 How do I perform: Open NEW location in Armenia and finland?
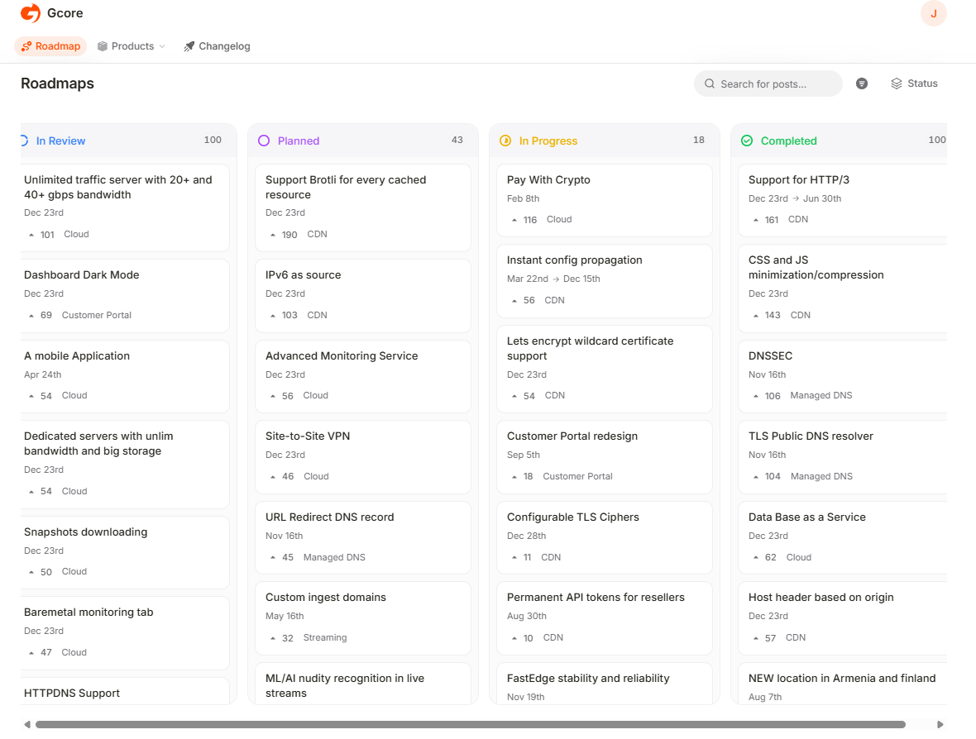coord(841,678)
